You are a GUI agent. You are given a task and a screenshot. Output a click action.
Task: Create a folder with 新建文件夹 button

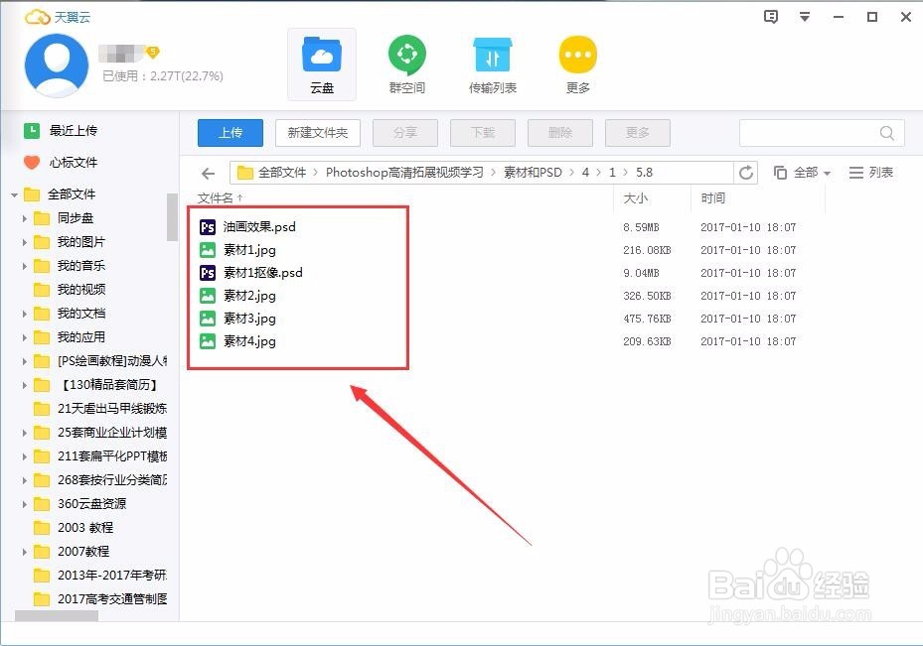point(316,132)
